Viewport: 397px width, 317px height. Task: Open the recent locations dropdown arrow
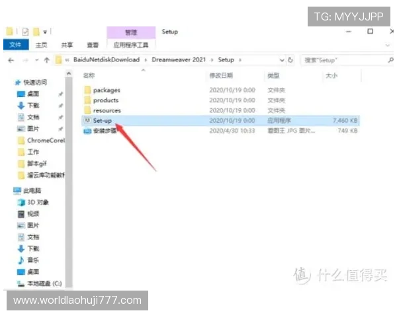coord(36,59)
